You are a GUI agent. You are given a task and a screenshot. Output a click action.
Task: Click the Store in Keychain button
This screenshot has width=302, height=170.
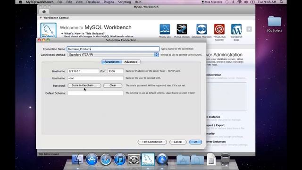[84, 85]
